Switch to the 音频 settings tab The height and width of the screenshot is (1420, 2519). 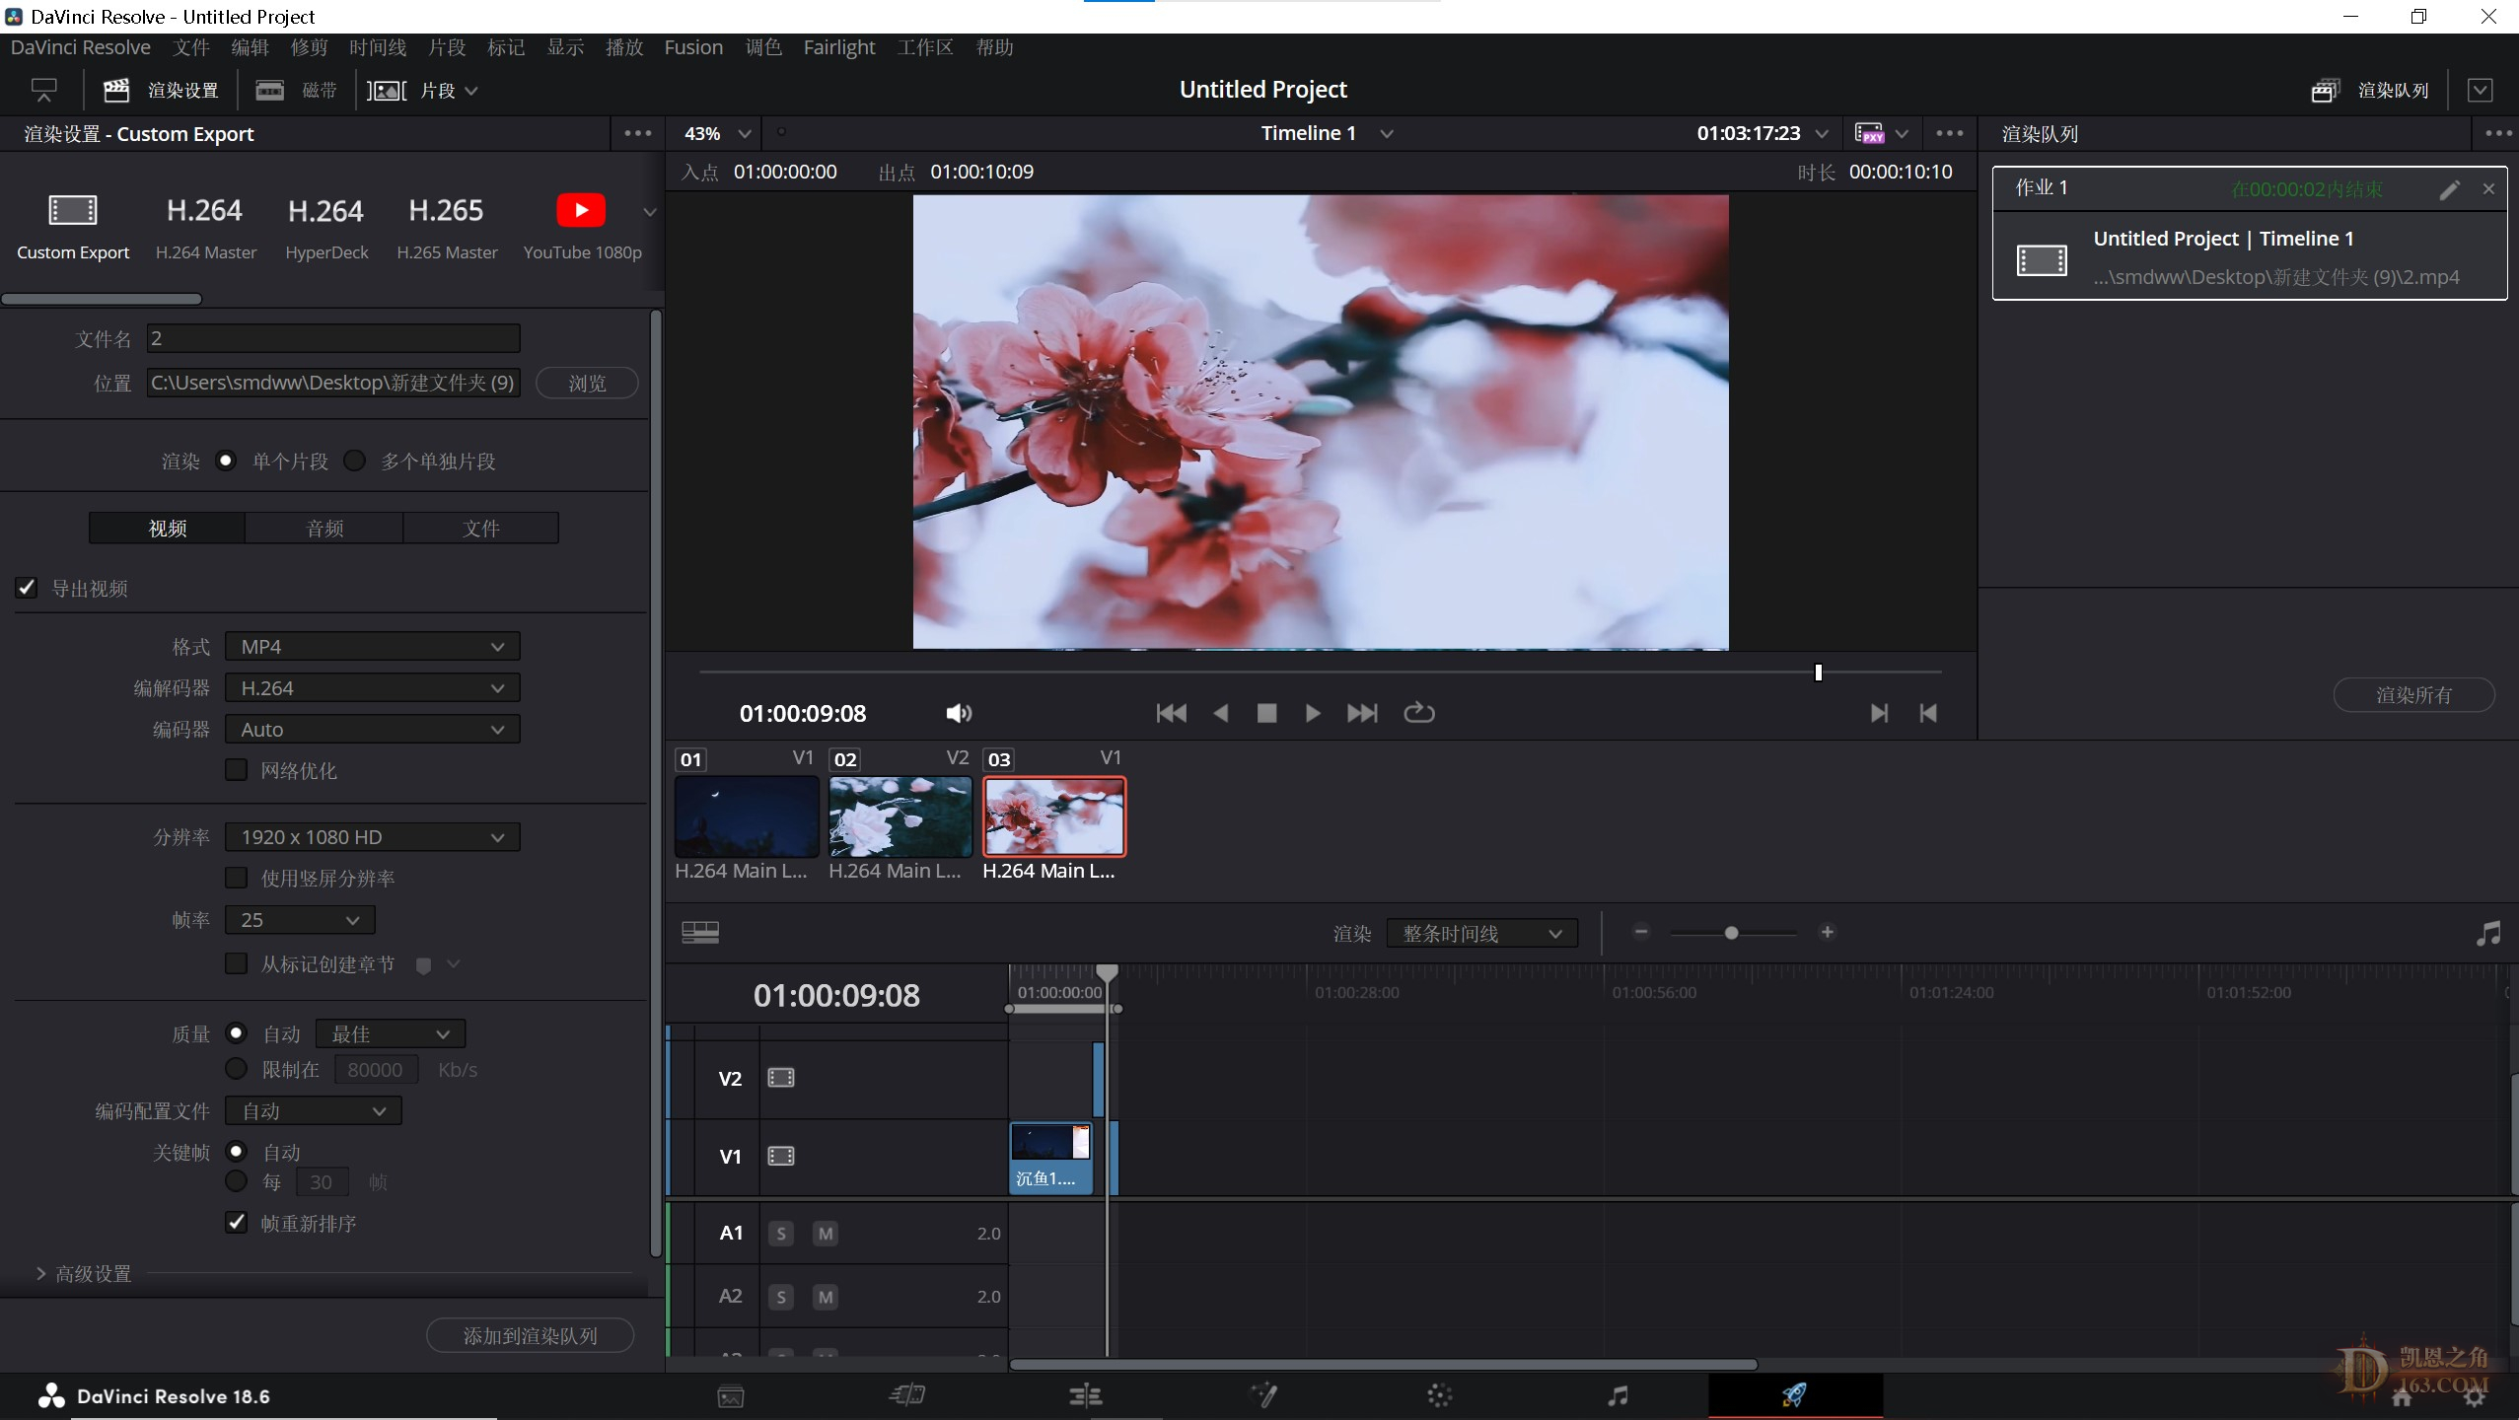(324, 528)
